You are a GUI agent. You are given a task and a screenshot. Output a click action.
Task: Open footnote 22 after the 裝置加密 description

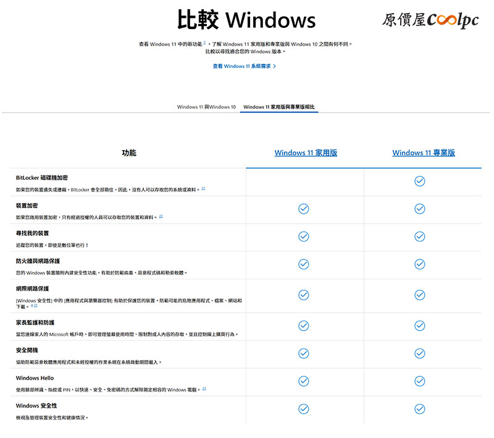click(161, 216)
